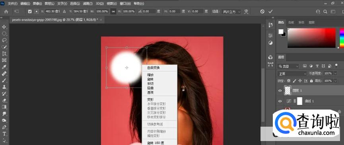Toggle pixel layer filter in Layers panel
The width and height of the screenshot is (344, 145).
305,66
